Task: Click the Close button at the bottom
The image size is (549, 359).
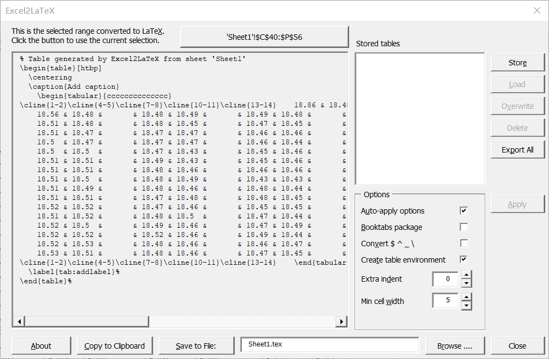Action: [x=517, y=346]
